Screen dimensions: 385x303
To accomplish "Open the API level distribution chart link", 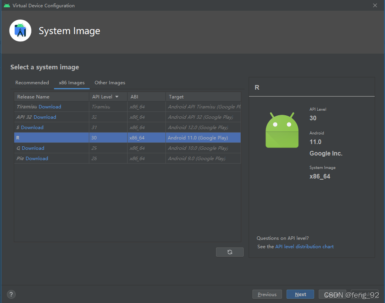I will point(304,246).
